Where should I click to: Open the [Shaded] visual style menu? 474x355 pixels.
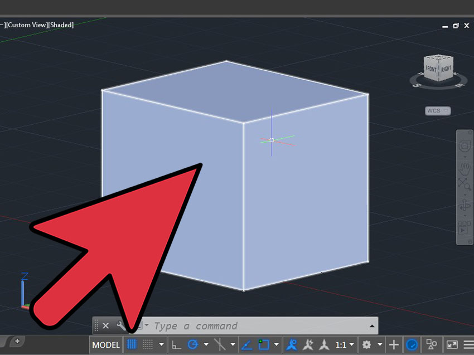[x=61, y=25]
